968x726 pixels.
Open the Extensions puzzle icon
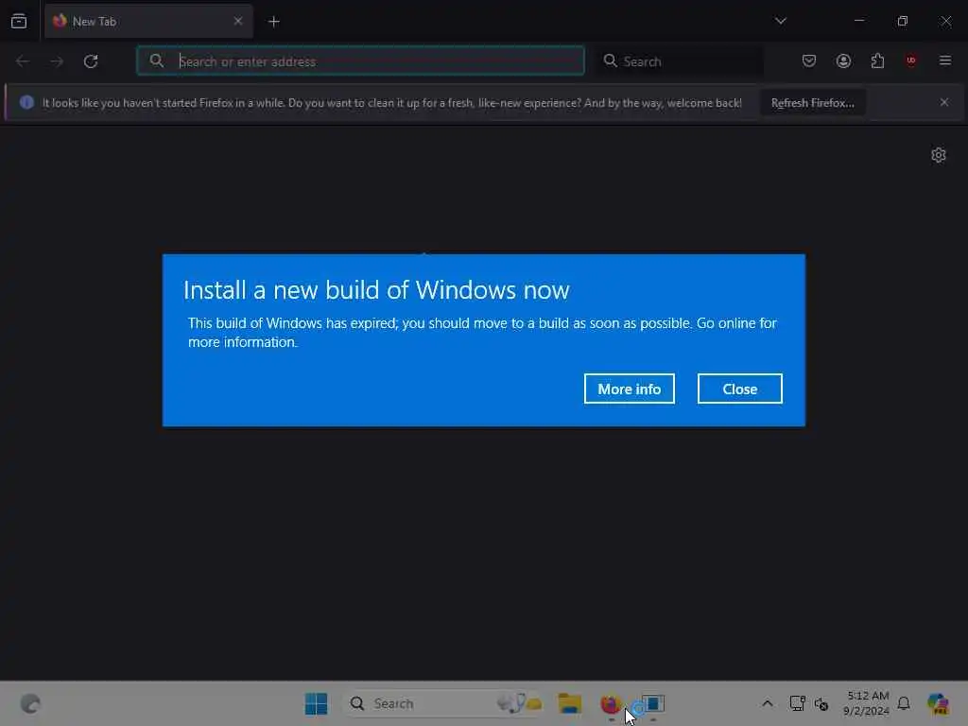(877, 60)
